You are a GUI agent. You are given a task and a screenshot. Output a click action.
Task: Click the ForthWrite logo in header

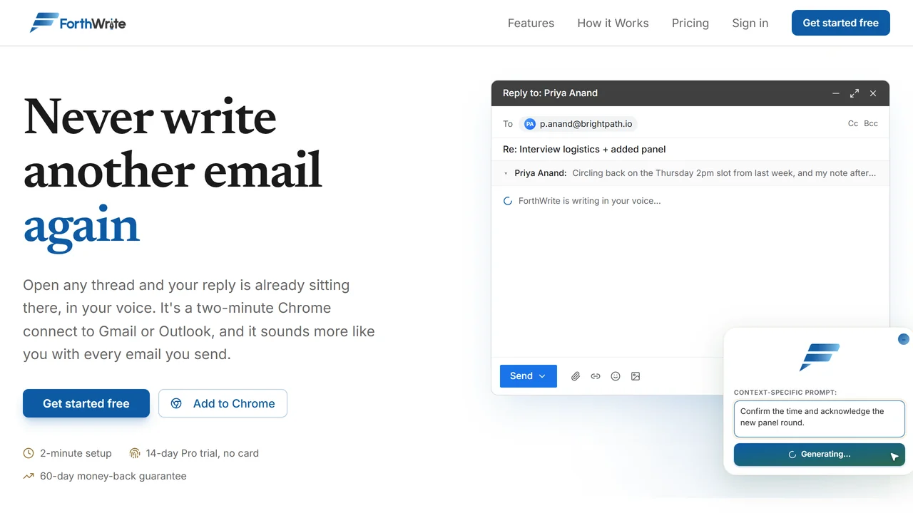[x=78, y=23]
